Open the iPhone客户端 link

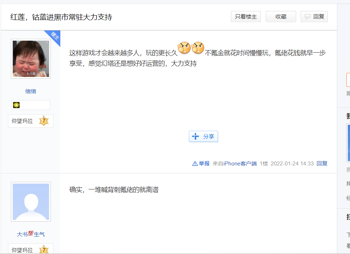coord(240,164)
